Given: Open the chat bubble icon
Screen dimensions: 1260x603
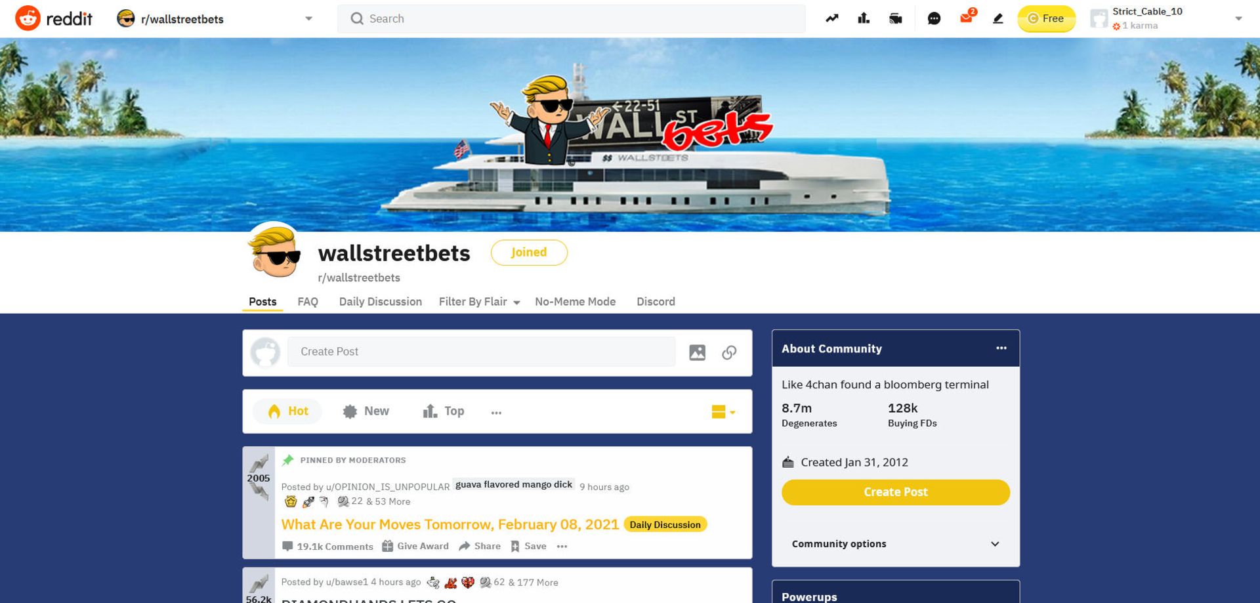Looking at the screenshot, I should pyautogui.click(x=934, y=18).
